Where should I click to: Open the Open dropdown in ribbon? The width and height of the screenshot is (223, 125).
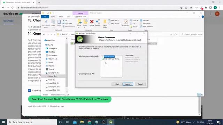click(134, 20)
